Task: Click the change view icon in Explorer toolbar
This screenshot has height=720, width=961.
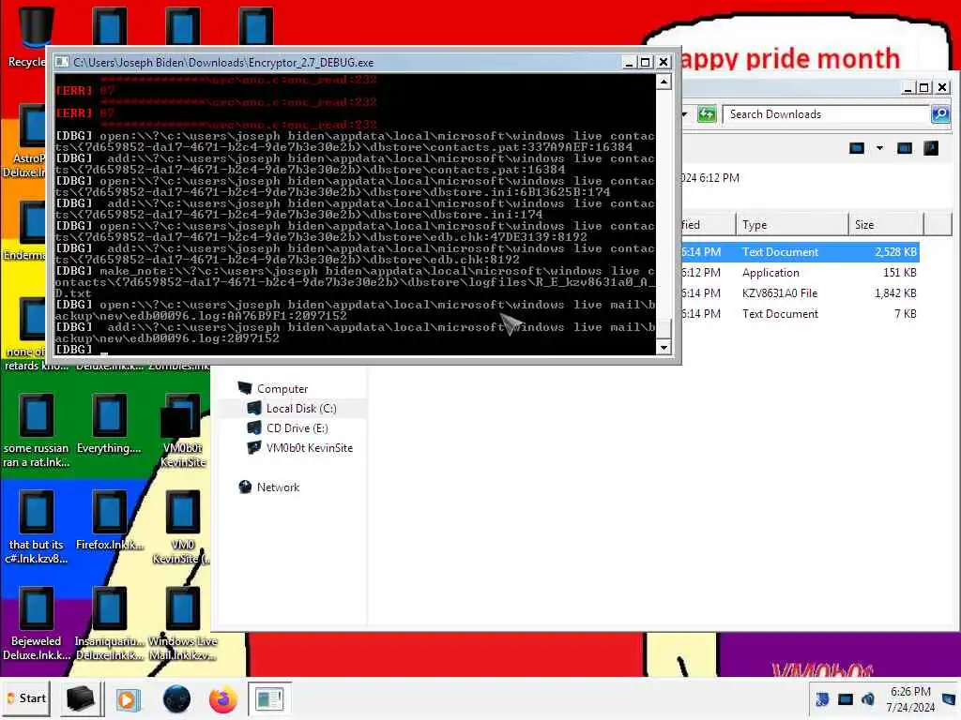Action: click(x=857, y=147)
